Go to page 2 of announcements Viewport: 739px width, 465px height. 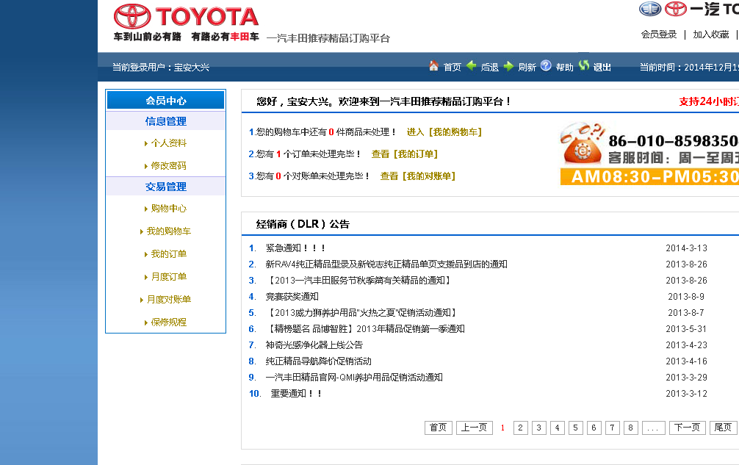520,428
